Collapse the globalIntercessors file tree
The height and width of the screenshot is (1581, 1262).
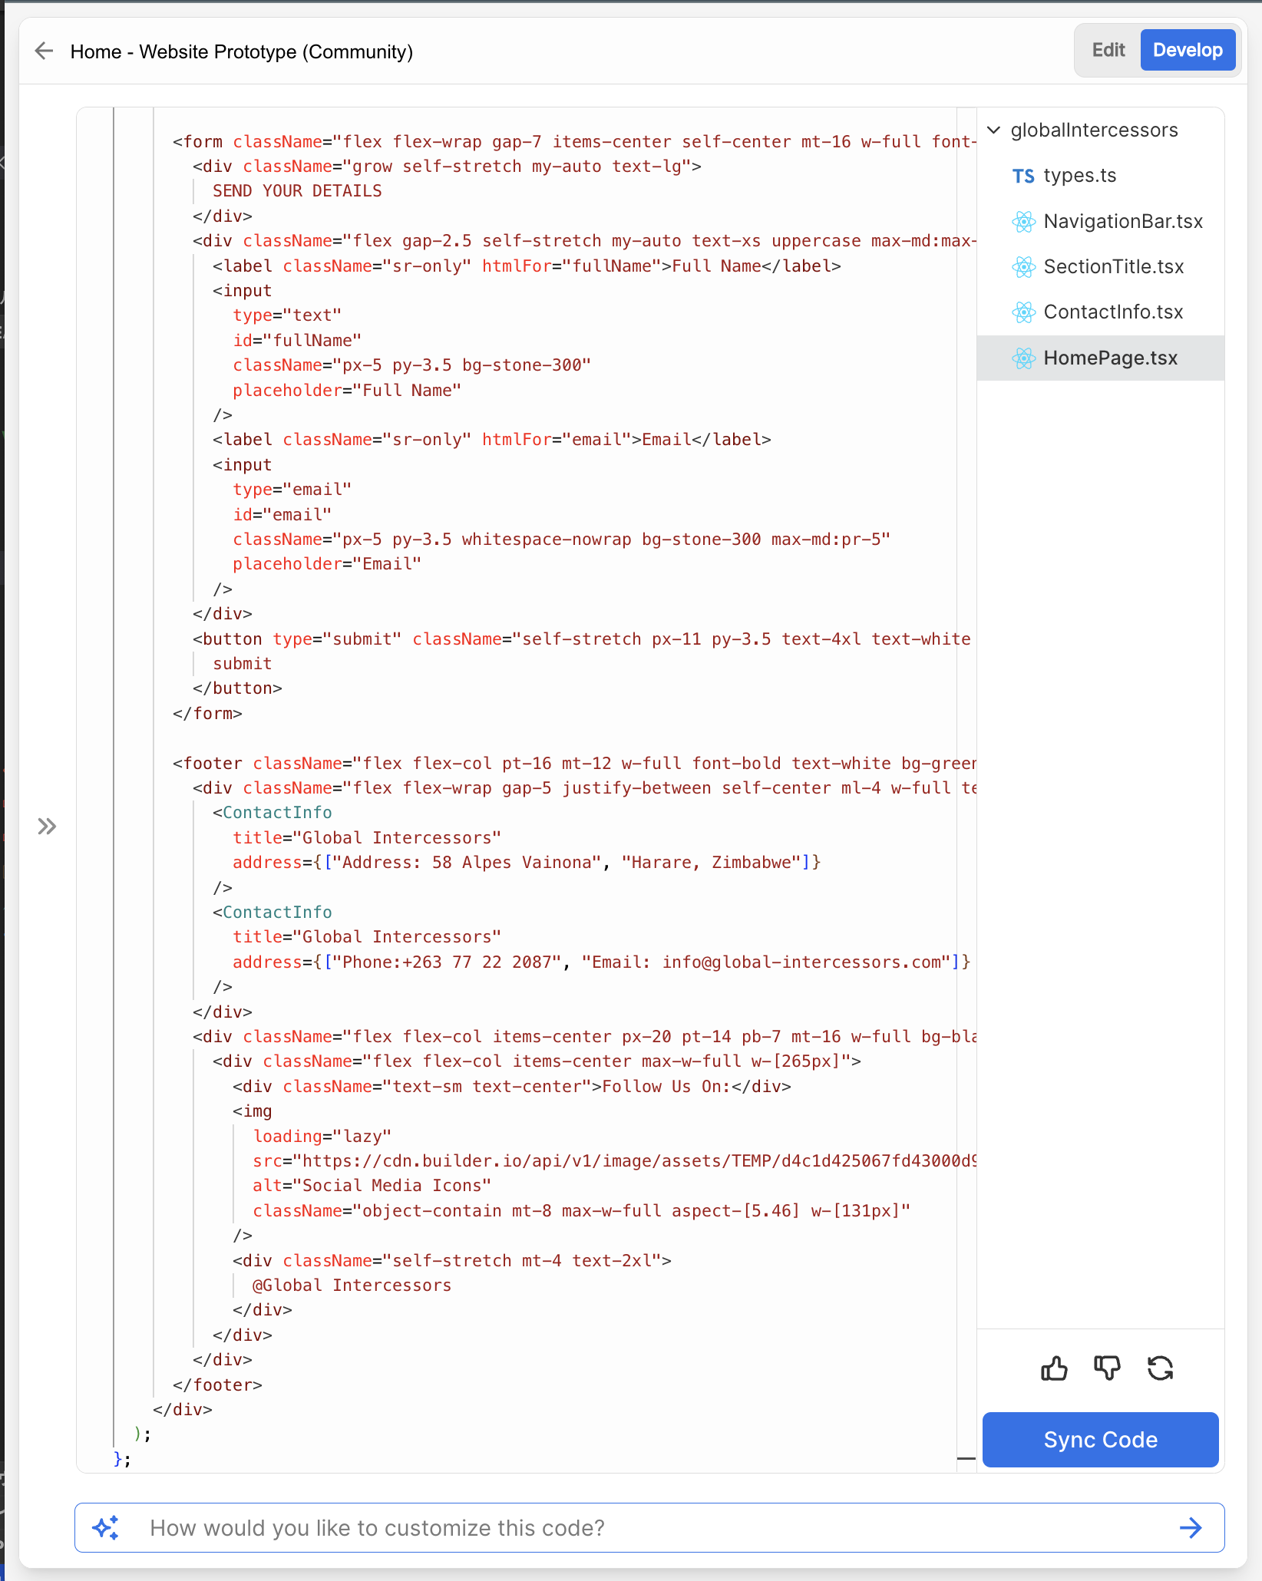coord(993,130)
